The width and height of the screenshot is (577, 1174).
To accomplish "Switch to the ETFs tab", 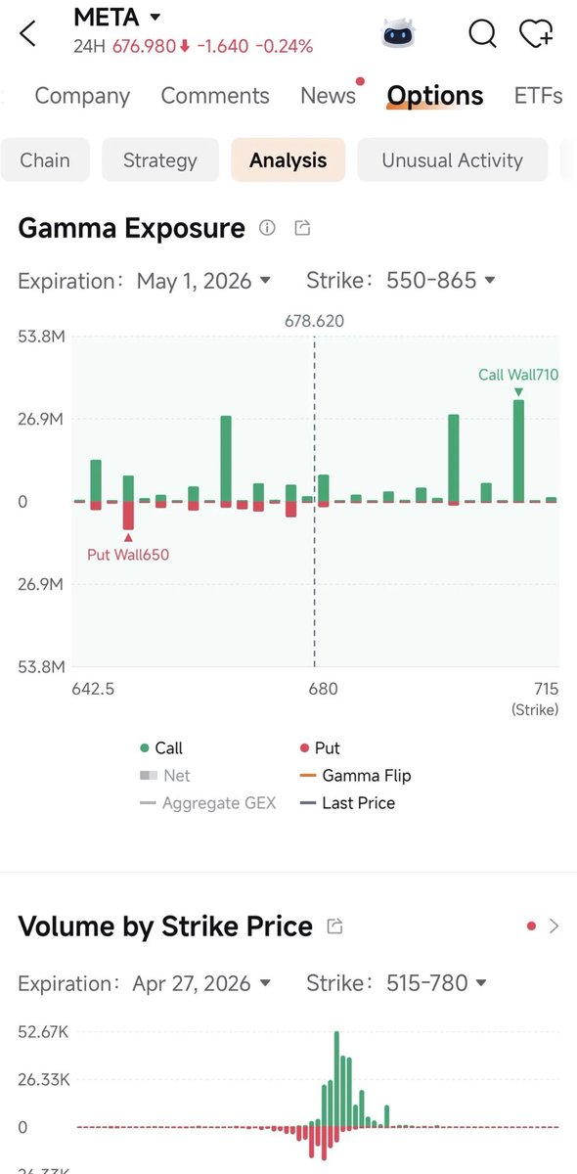I will pyautogui.click(x=539, y=95).
